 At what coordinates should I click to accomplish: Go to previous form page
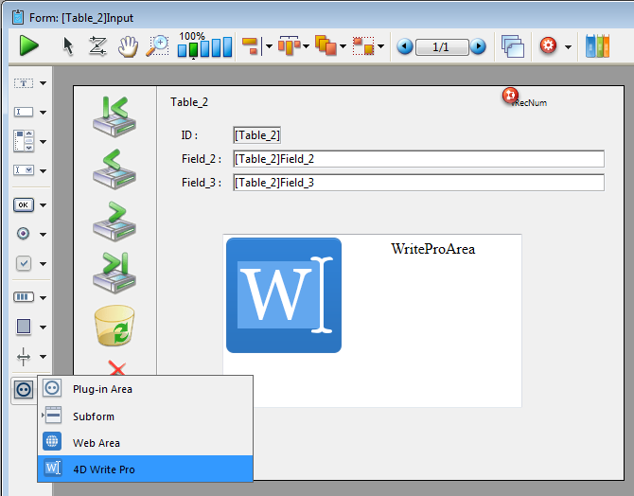[405, 46]
